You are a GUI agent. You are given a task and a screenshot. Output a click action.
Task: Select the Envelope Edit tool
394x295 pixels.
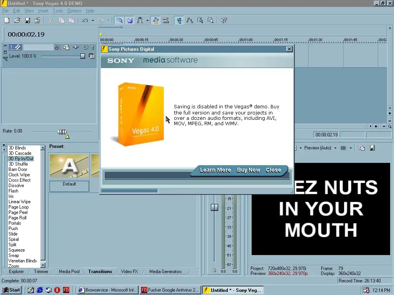click(190, 20)
